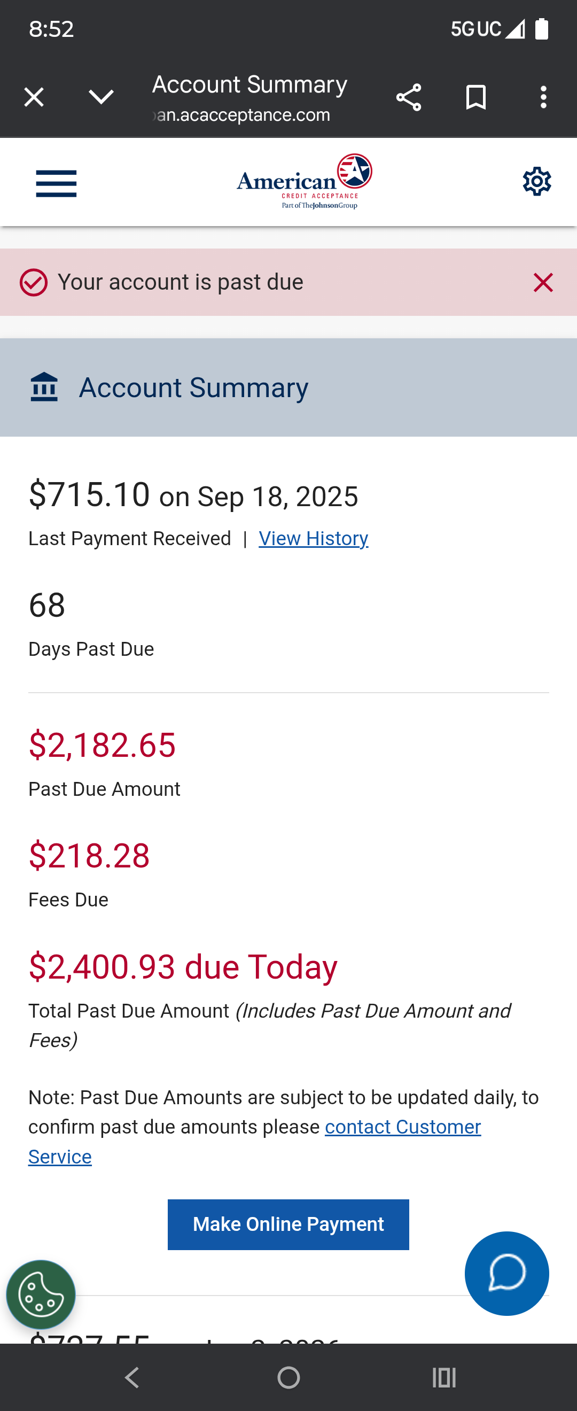
Task: Open the live chat bubble
Action: point(506,1273)
